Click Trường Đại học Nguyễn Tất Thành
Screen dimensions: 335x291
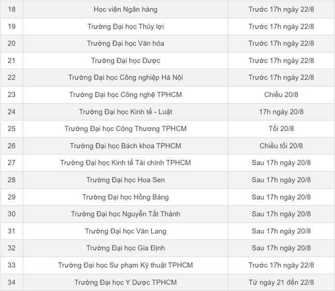click(x=125, y=214)
